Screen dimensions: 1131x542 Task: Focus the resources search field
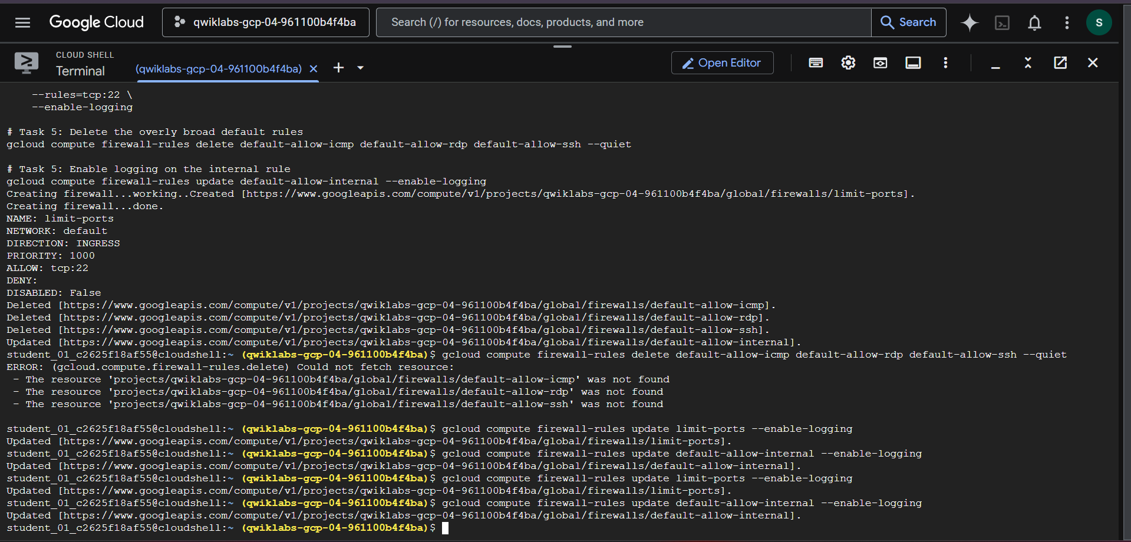pos(624,22)
